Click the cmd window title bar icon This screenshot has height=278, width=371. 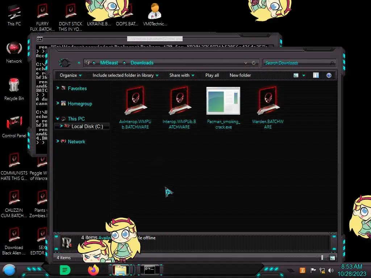(x=40, y=39)
